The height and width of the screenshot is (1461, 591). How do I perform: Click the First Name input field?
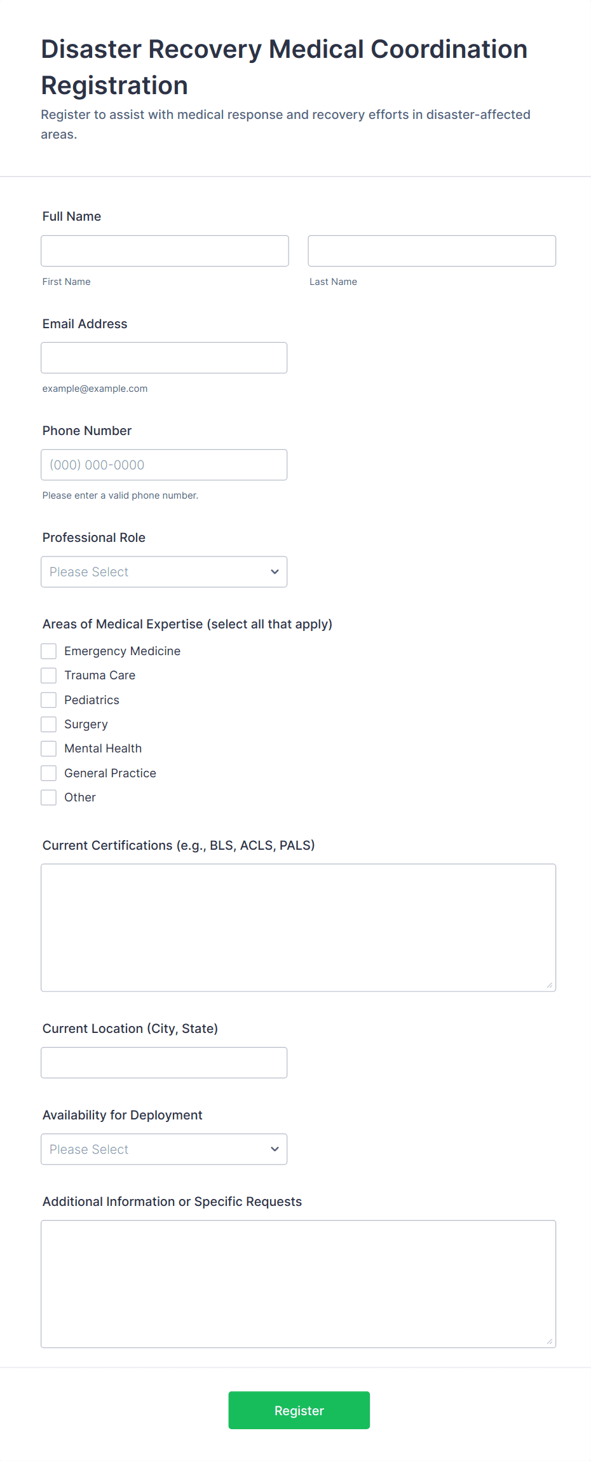point(165,251)
